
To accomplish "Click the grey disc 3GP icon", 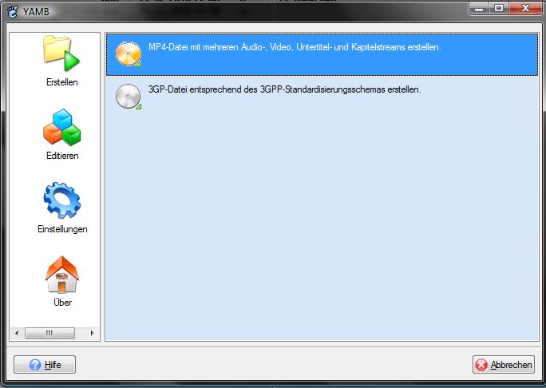I will coord(129,97).
